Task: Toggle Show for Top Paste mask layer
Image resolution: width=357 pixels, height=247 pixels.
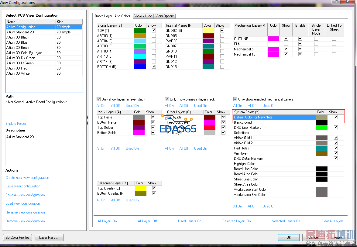Action: [153, 117]
